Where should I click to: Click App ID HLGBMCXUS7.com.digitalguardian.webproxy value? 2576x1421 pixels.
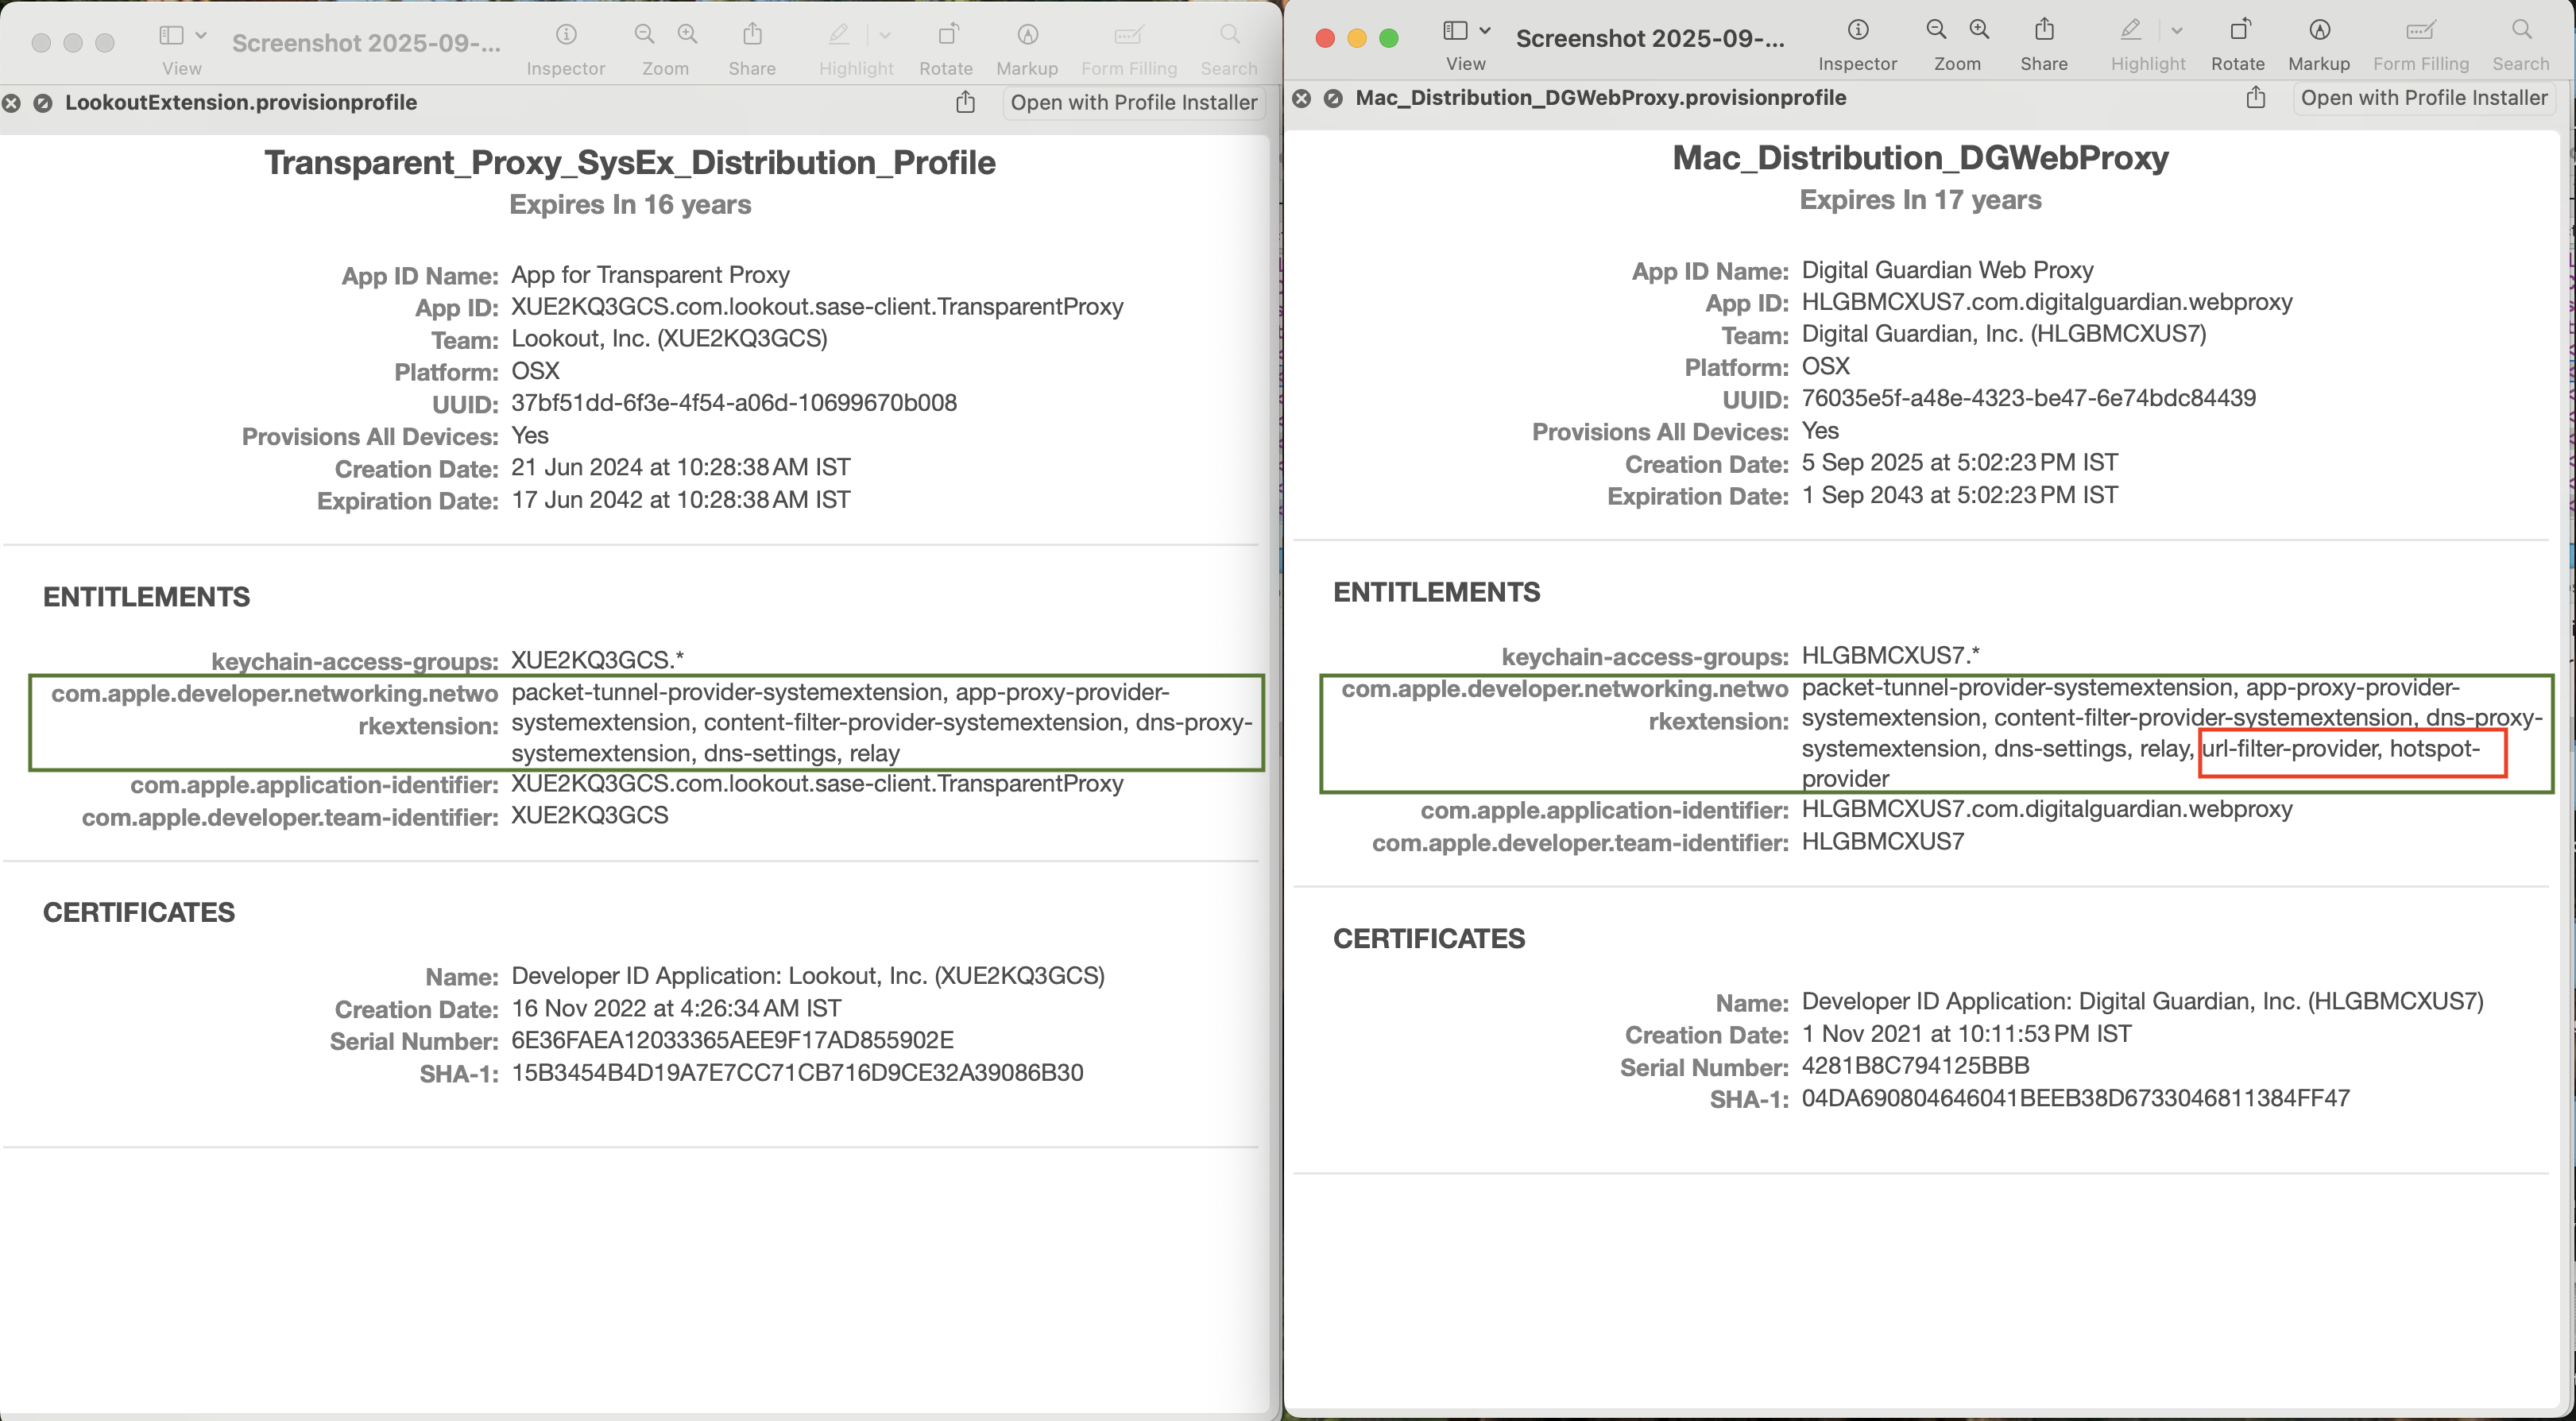point(2047,302)
